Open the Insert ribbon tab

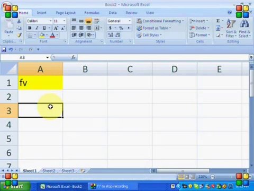(x=42, y=13)
